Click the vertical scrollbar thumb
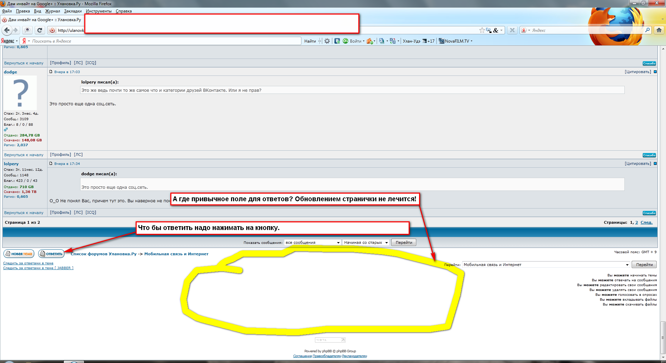The image size is (666, 363). point(663,337)
